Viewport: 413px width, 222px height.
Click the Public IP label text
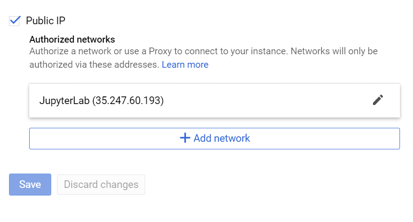click(45, 21)
